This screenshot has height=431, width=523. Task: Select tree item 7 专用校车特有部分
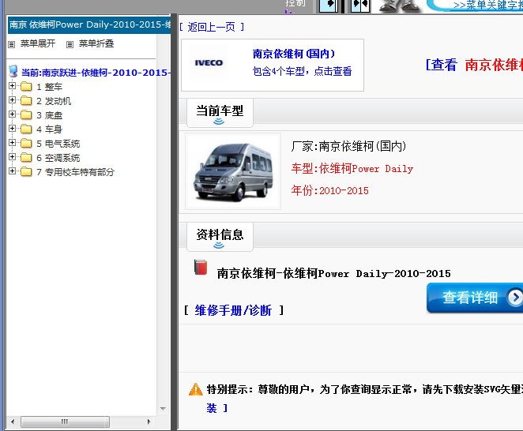click(x=75, y=172)
